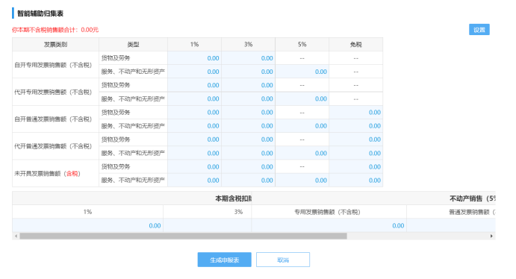The width and height of the screenshot is (516, 279).
Task: Click right arrow of horizontal scrollbar
Action: (491, 236)
